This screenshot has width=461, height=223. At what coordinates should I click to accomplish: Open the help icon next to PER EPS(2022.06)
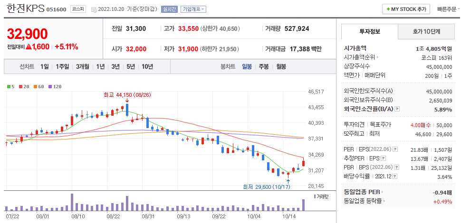395,149
